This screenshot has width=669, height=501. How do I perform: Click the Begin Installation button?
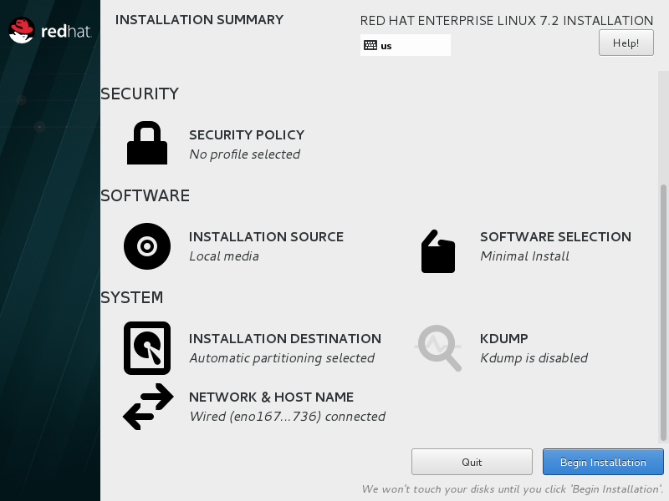point(603,462)
